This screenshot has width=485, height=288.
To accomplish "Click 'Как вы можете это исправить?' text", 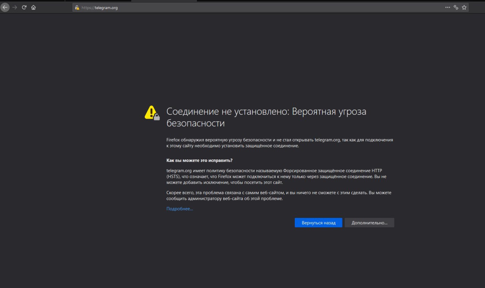I will [199, 160].
